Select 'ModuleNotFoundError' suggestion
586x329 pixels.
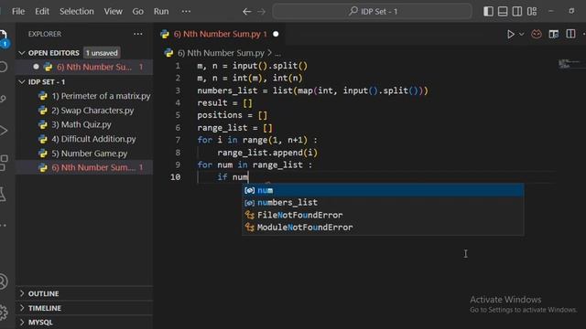(383, 228)
